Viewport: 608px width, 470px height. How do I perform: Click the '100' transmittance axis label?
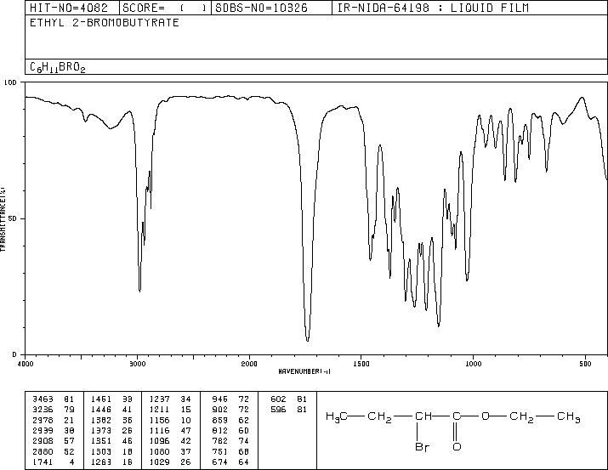tap(10, 82)
